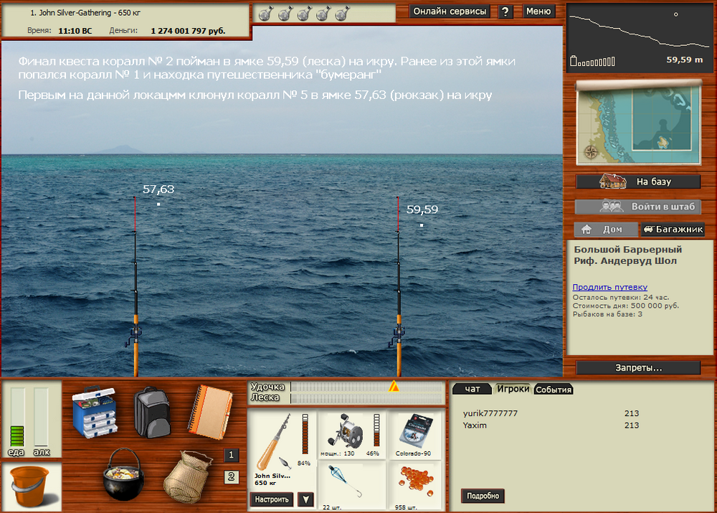Viewport: 717px width, 513px height.
Task: Click the Удочка tension bar
Action: pos(367,387)
